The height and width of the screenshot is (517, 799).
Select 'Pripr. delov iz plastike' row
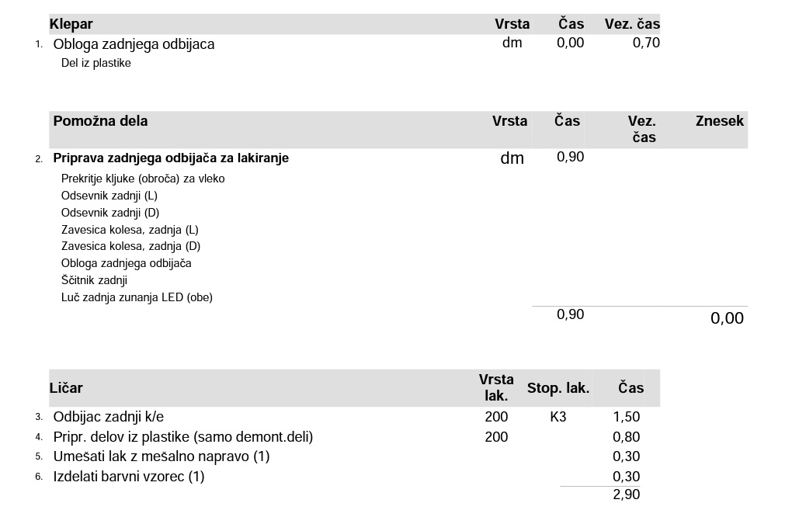coord(182,437)
